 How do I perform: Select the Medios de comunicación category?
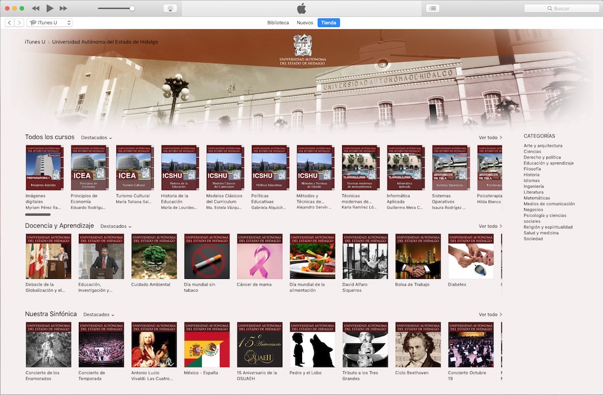point(549,203)
